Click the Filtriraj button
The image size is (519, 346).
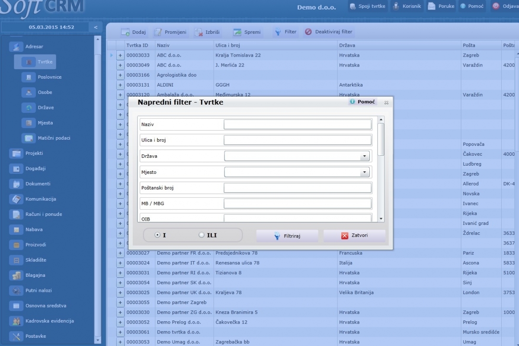[287, 236]
